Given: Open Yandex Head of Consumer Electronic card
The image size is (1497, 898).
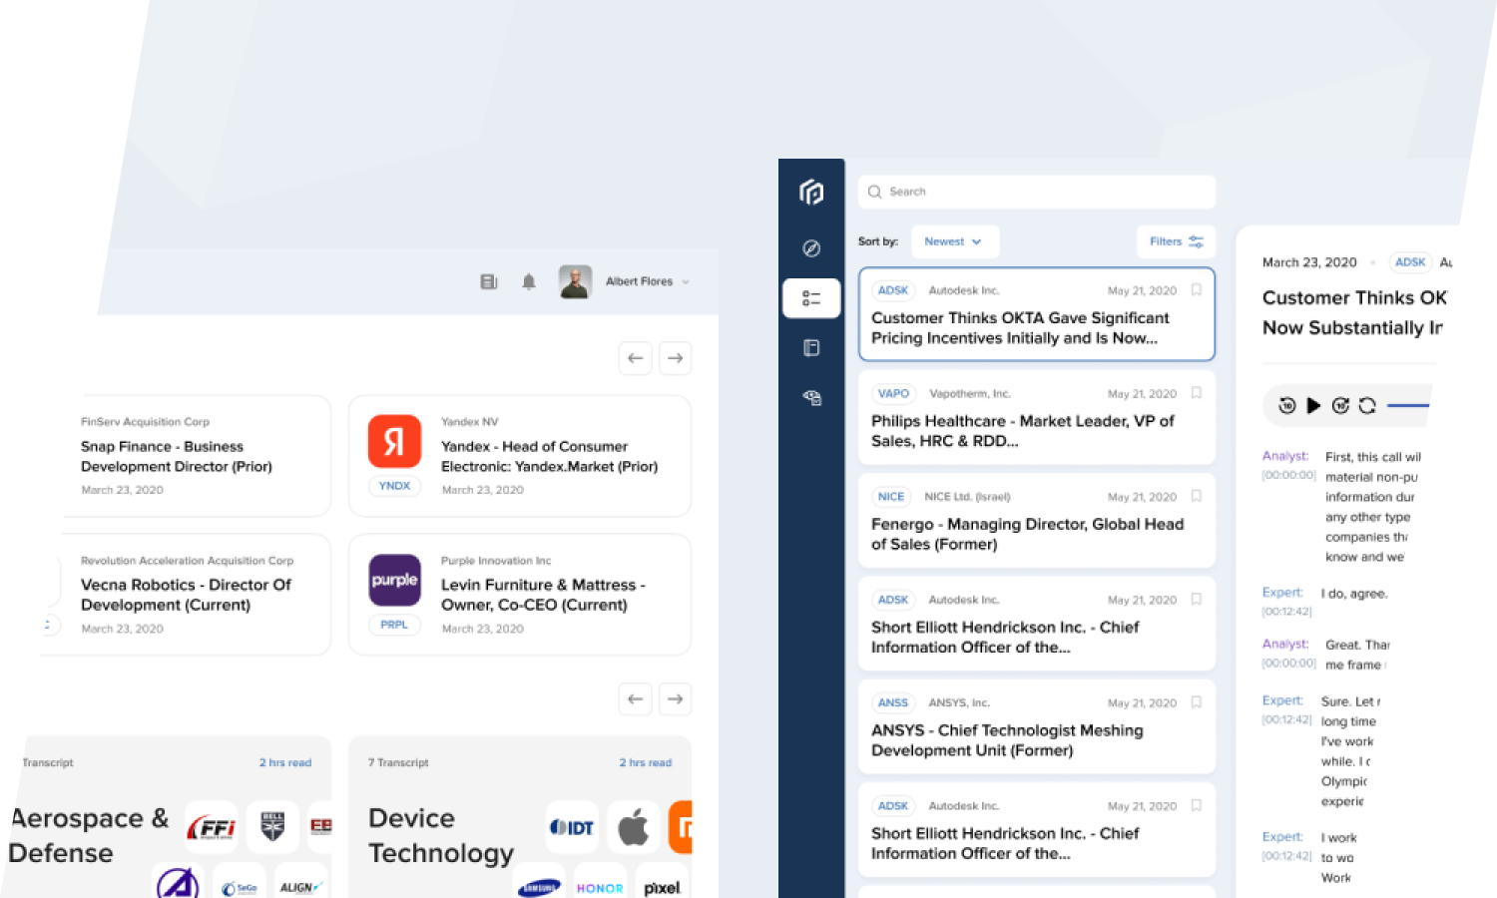Looking at the screenshot, I should (520, 456).
